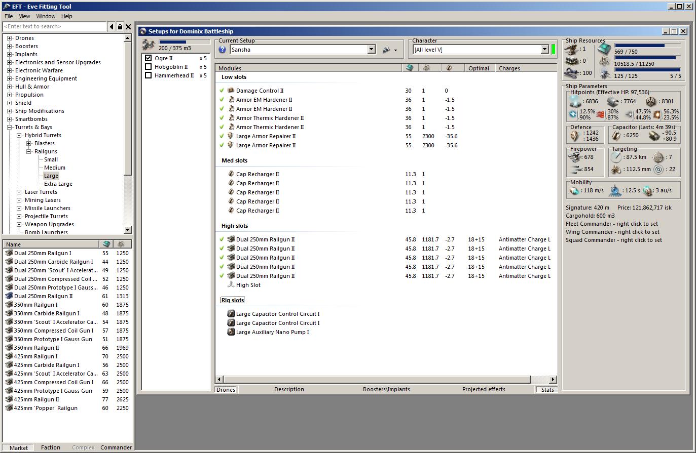Viewport: 696px width, 453px height.
Task: Click the blue help icon beside Sansha setup
Action: (x=222, y=50)
